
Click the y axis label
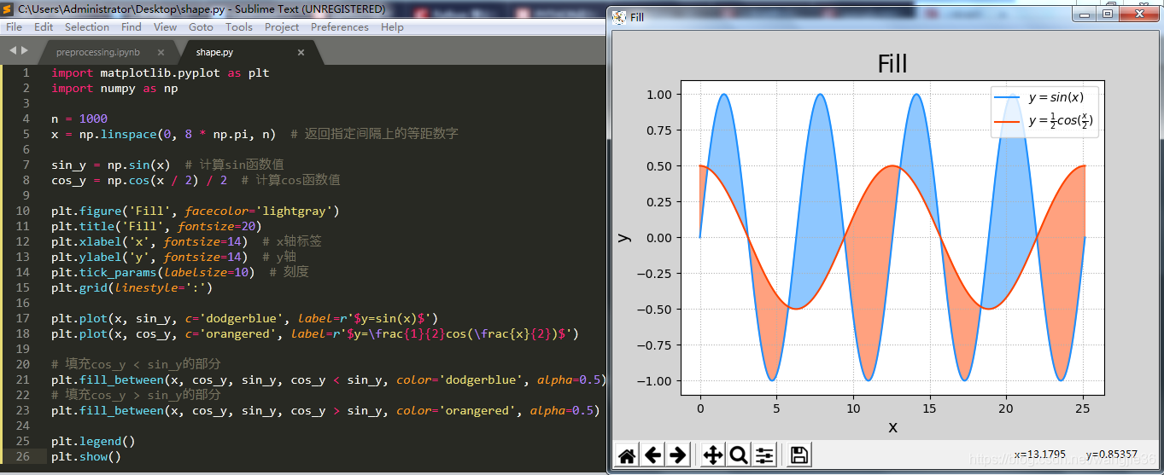coord(624,237)
